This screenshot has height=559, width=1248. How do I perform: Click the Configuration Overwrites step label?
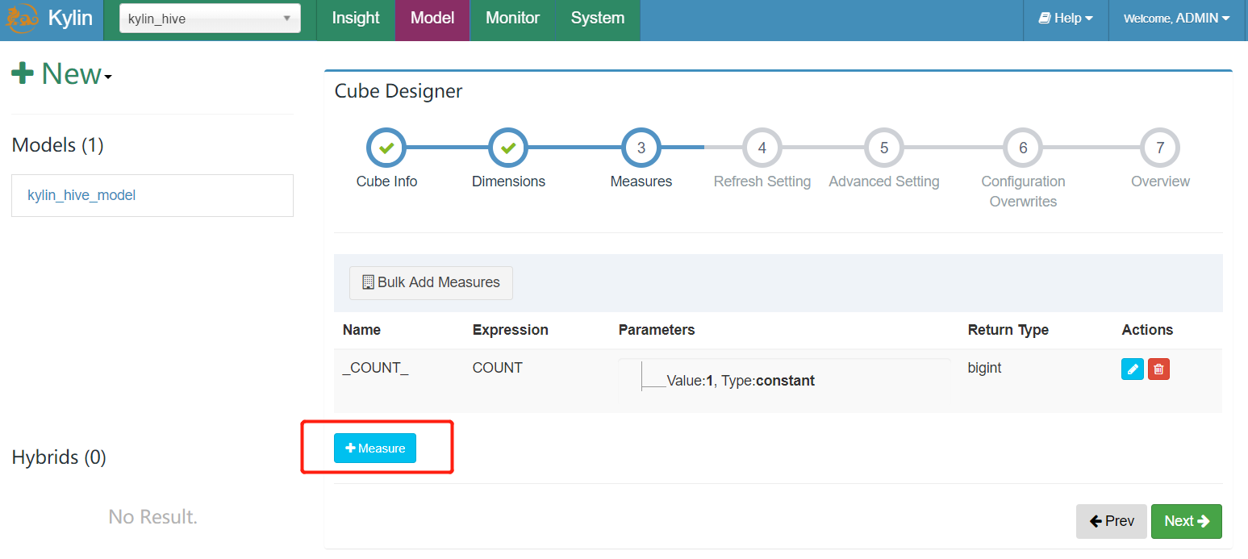pyautogui.click(x=1023, y=191)
